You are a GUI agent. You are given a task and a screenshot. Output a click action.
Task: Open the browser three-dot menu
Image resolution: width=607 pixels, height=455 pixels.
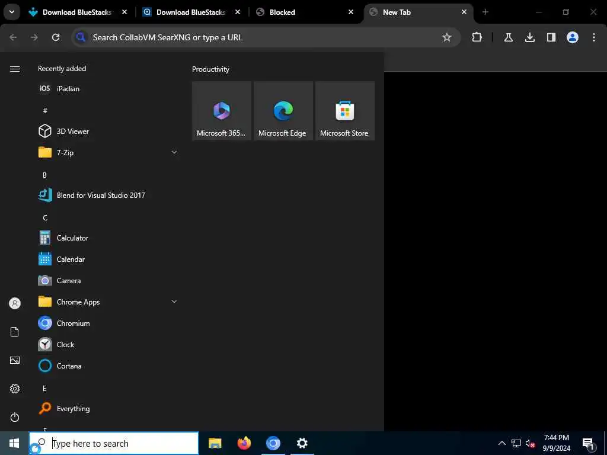point(594,37)
